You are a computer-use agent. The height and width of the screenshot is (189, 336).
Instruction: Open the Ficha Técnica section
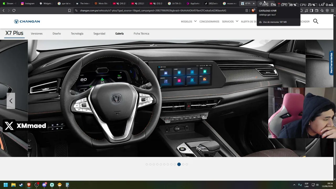141,34
